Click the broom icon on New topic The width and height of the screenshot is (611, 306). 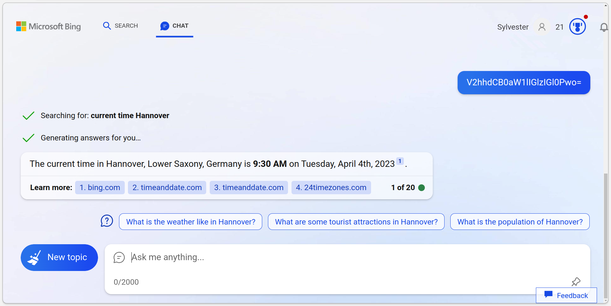coord(34,258)
